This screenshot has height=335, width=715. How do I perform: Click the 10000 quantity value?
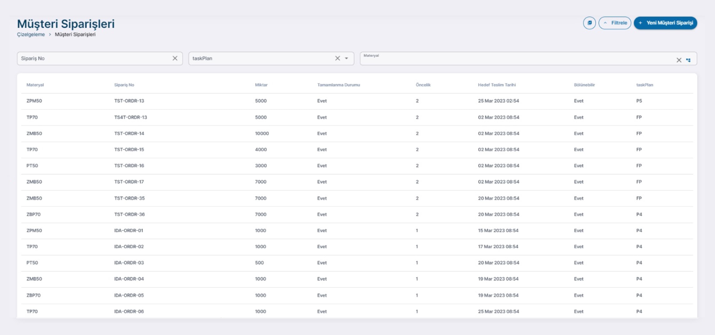(x=262, y=133)
